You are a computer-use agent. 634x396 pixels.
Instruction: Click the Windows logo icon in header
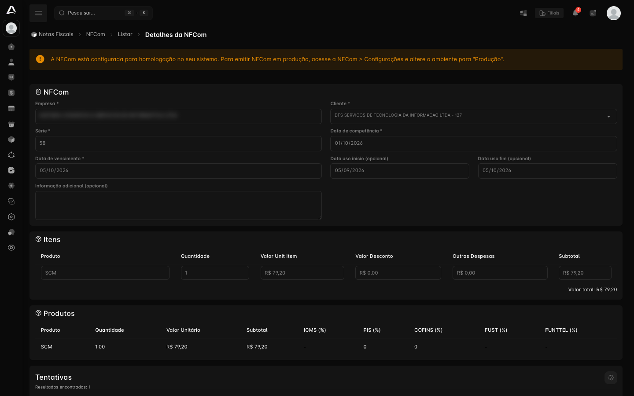pyautogui.click(x=523, y=13)
